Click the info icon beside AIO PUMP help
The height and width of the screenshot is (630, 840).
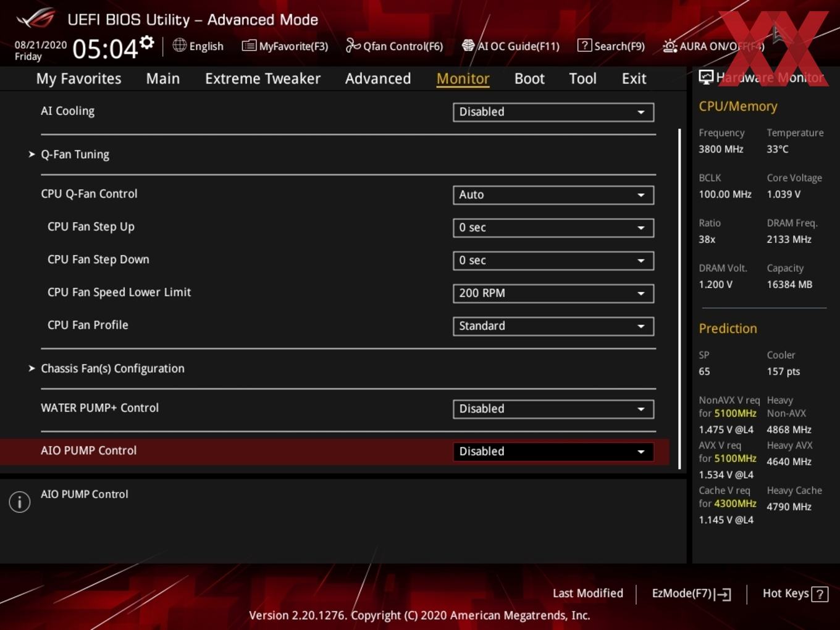[x=20, y=502]
